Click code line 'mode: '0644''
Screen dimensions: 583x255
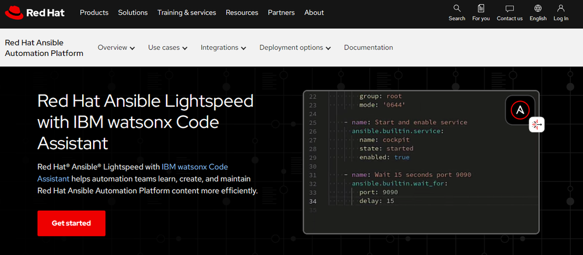click(x=382, y=105)
